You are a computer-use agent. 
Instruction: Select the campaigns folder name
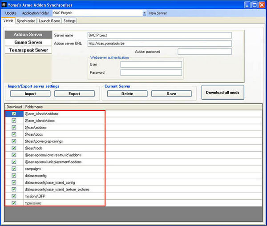coord(32,169)
